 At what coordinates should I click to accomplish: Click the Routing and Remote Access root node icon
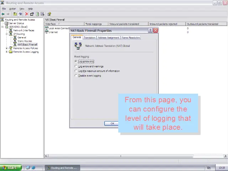(x=2, y=20)
